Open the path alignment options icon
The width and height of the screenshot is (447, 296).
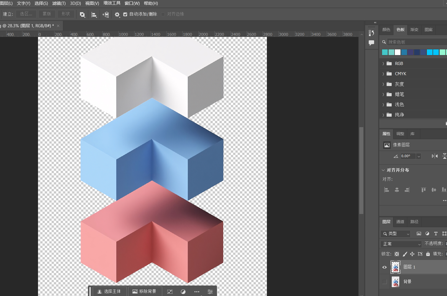pos(94,15)
